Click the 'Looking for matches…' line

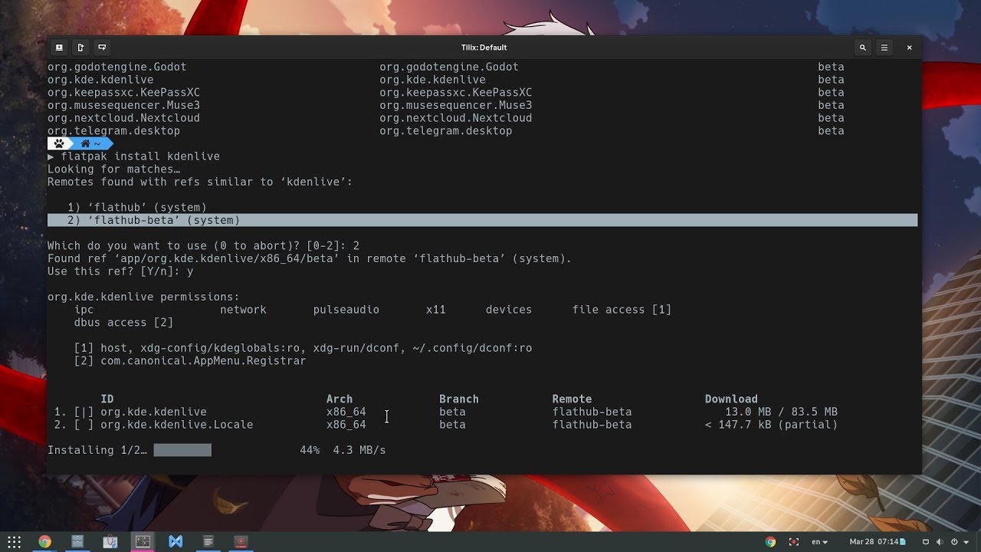114,169
